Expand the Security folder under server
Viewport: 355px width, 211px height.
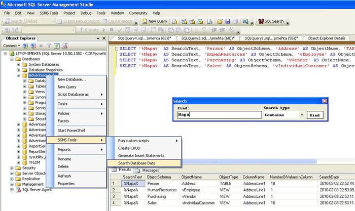click(x=12, y=168)
